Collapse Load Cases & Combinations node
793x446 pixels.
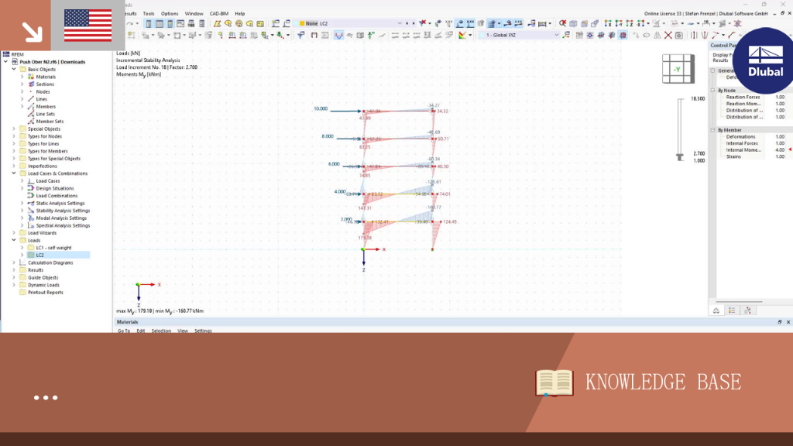(14, 173)
